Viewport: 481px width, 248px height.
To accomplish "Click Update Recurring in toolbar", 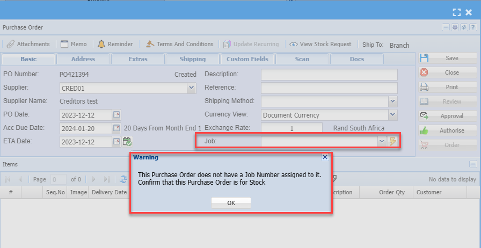I will coord(251,44).
